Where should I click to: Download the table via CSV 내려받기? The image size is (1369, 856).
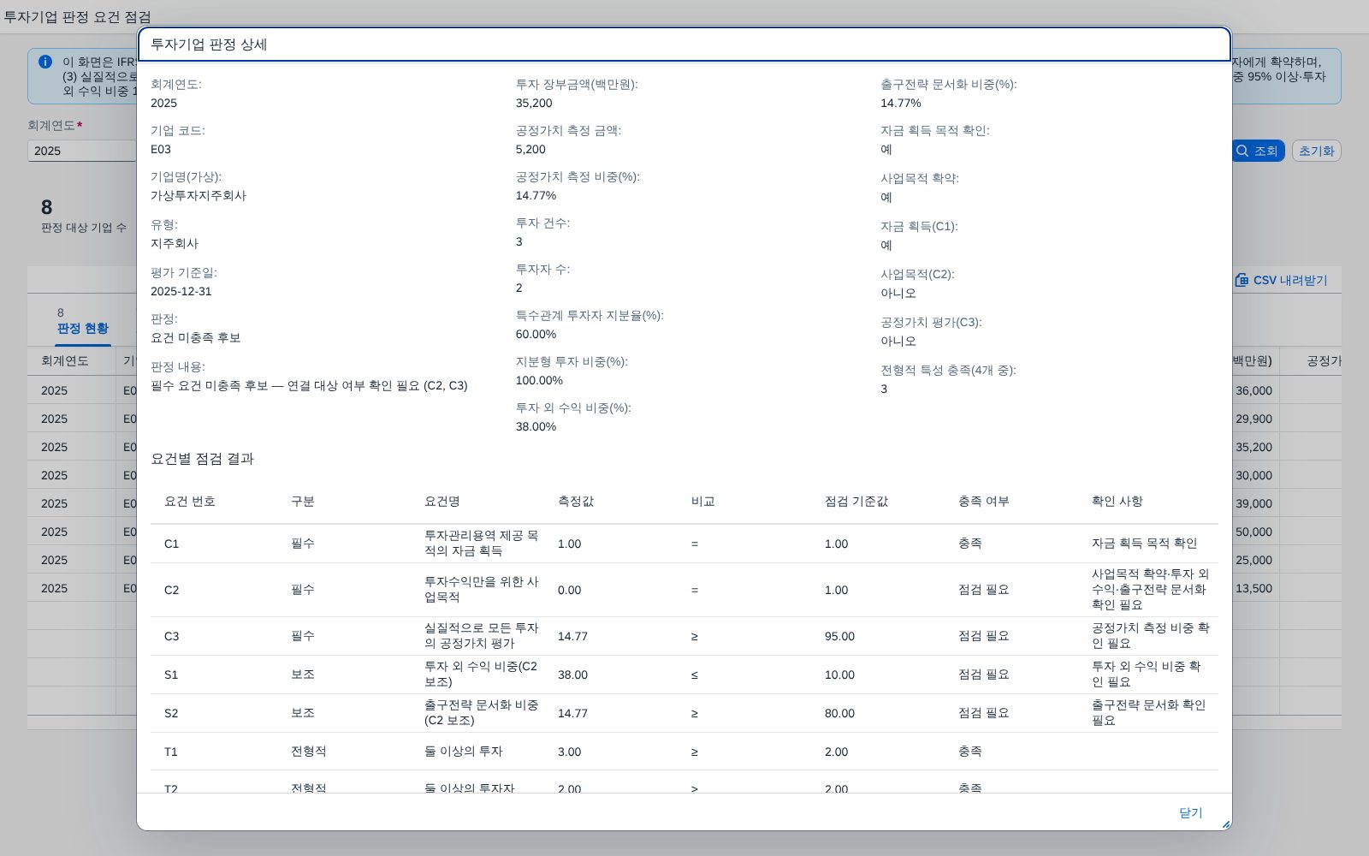(x=1281, y=280)
